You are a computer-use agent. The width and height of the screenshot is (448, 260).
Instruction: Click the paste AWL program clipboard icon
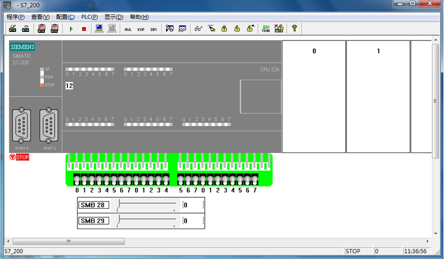pyautogui.click(x=42, y=29)
